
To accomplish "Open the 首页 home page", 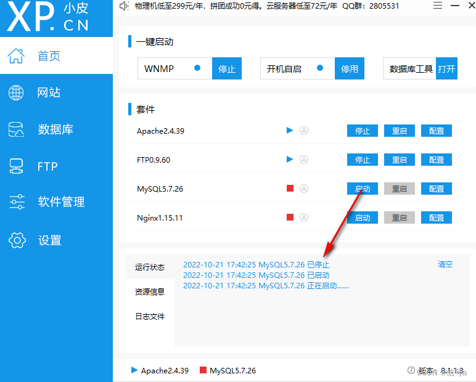I will point(56,56).
